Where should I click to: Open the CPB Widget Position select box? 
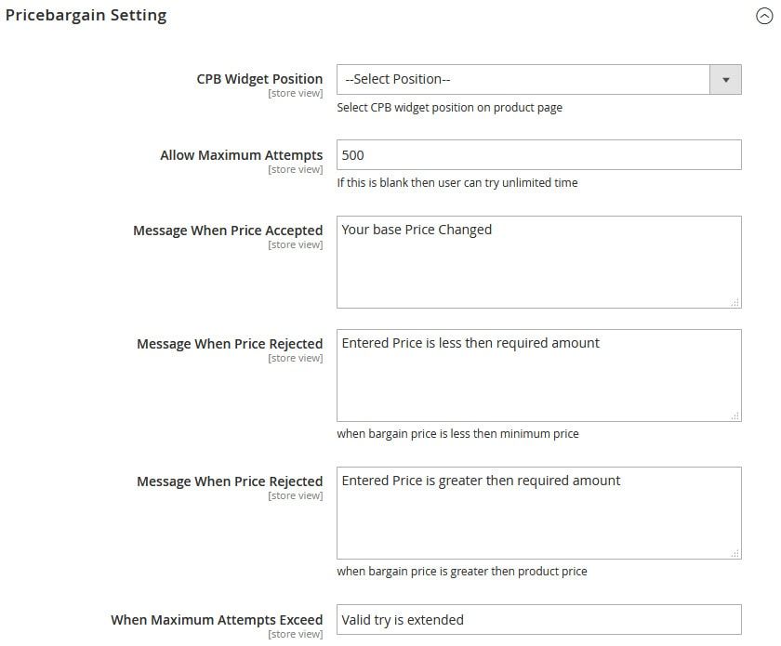point(523,80)
